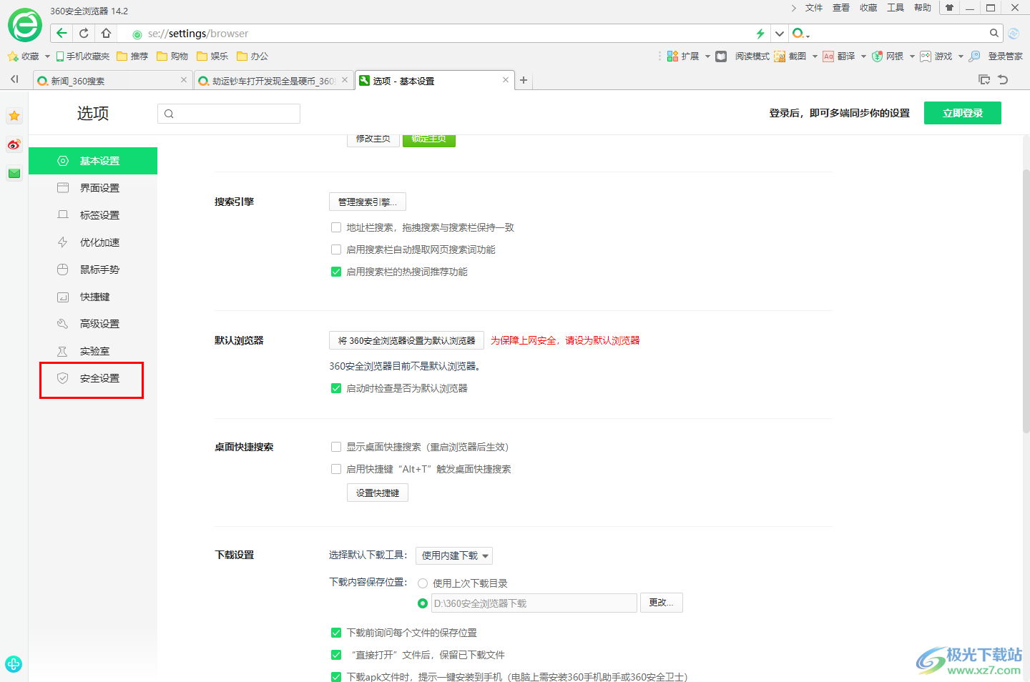Click the 立即登录 button
Viewport: 1030px width, 682px height.
click(962, 113)
